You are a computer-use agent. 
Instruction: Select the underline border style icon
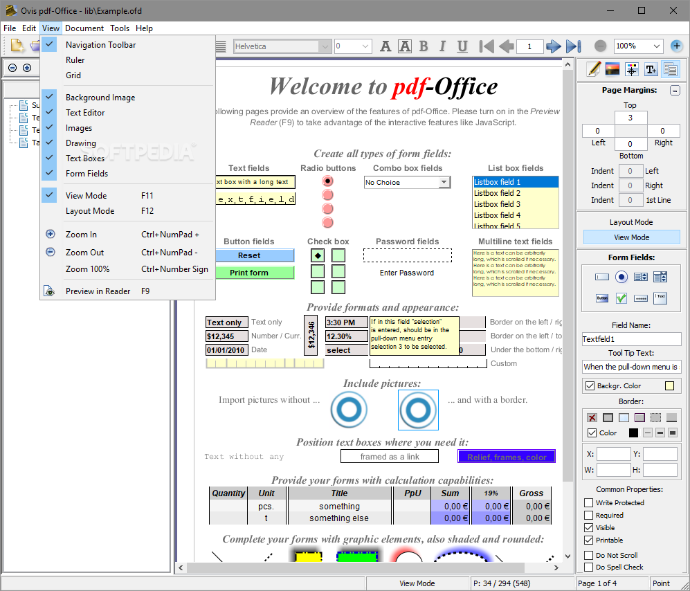tap(671, 417)
